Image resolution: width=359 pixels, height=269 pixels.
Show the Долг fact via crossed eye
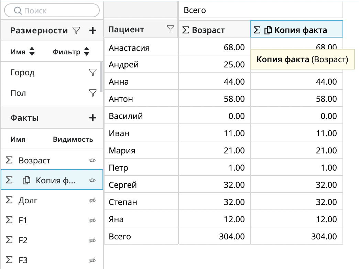coord(92,200)
